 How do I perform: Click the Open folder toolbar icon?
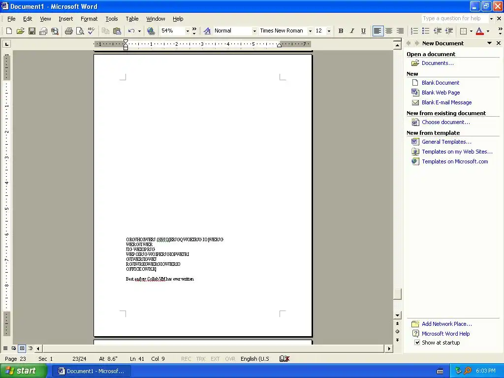point(21,31)
